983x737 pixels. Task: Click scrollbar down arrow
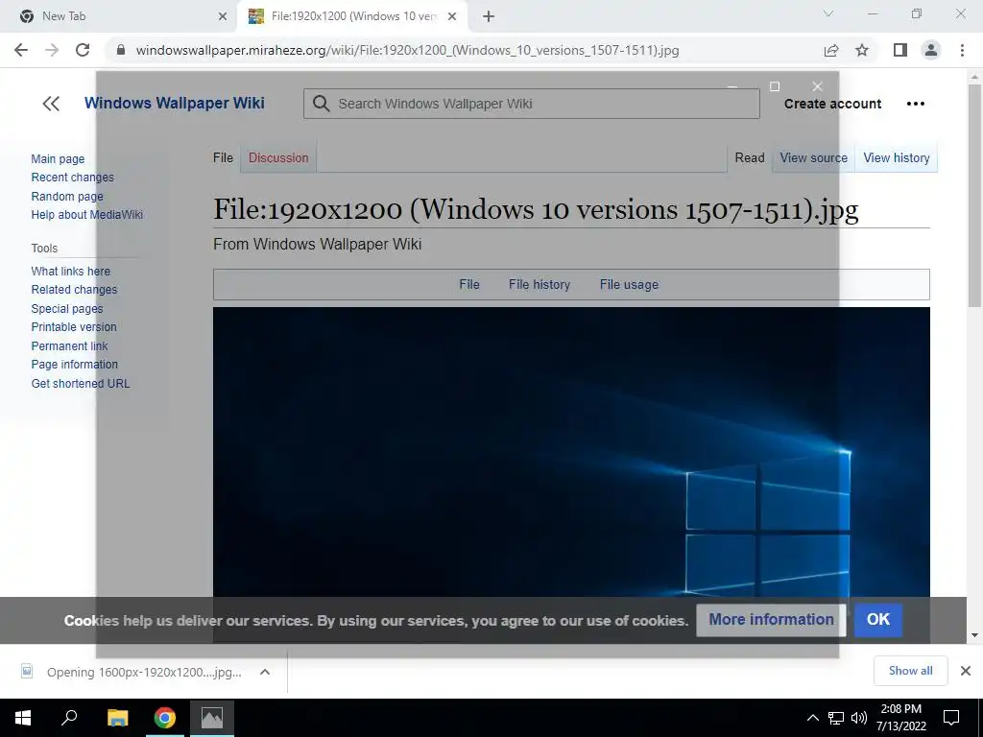pos(974,635)
